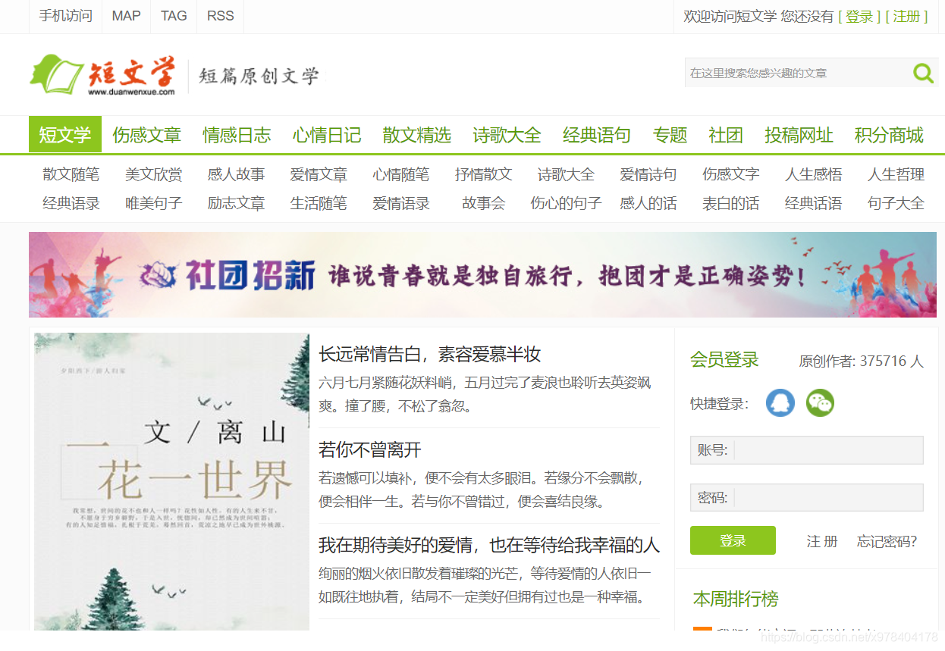Open article 我在期待美好的爱情
This screenshot has height=651, width=945.
489,545
